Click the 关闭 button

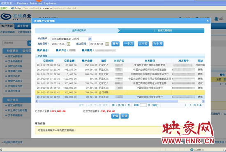[125, 116]
